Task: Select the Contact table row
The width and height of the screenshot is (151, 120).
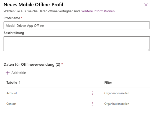Action: click(x=77, y=104)
